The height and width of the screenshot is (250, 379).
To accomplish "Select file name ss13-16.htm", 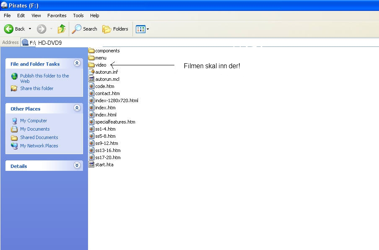I will pos(108,150).
